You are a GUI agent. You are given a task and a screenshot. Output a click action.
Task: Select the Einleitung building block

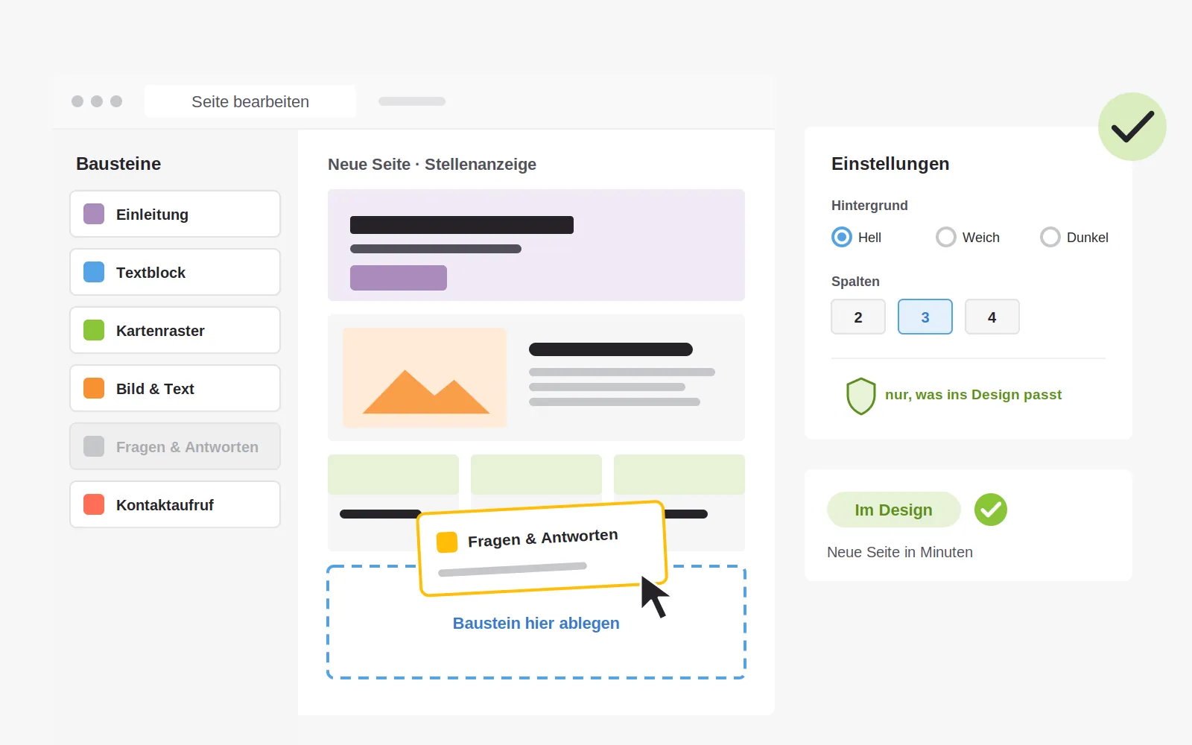(x=175, y=214)
